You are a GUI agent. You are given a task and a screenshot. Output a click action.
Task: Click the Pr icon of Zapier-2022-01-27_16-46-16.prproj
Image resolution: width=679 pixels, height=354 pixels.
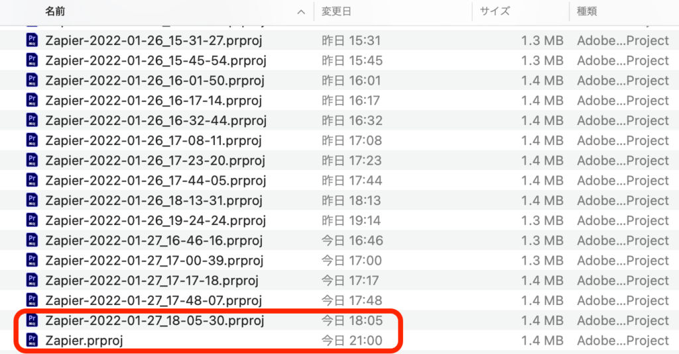click(x=32, y=240)
